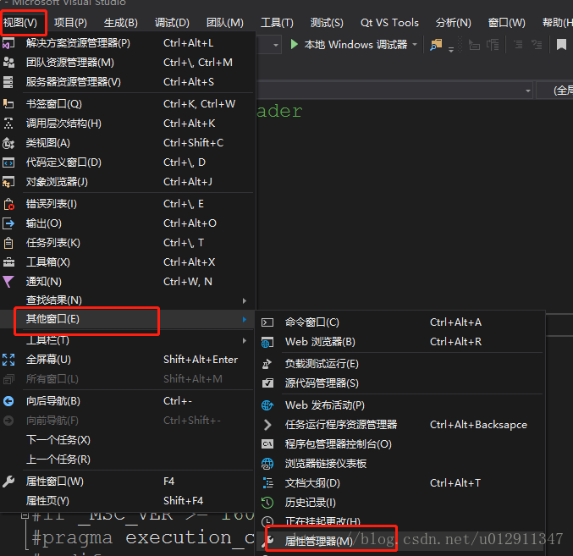Click the solution explorer icon next to 解决方案资源管理器
Viewport: 573px width, 556px height.
click(8, 43)
